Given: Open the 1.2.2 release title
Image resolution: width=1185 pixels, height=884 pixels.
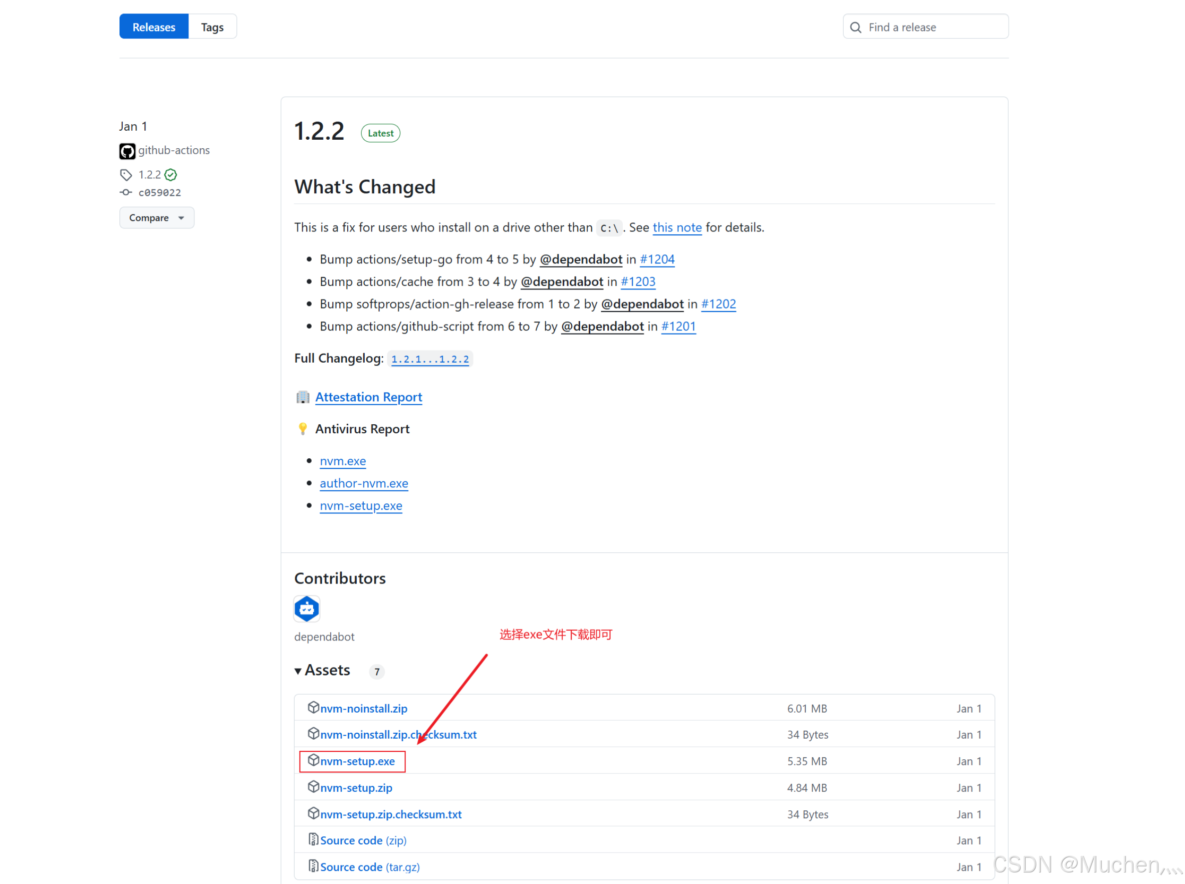Looking at the screenshot, I should pos(319,132).
